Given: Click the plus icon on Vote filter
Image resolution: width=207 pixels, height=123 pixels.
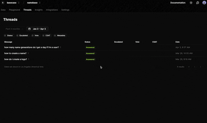Looking at the screenshot, I should click(x=33, y=35).
